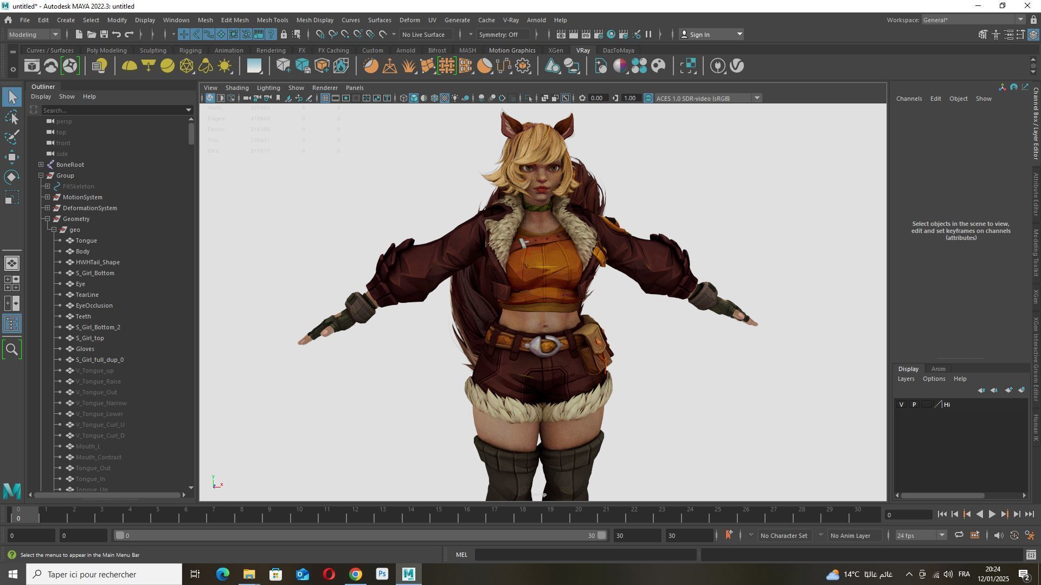Click the V-Ray dome light shelf icon

(x=129, y=66)
